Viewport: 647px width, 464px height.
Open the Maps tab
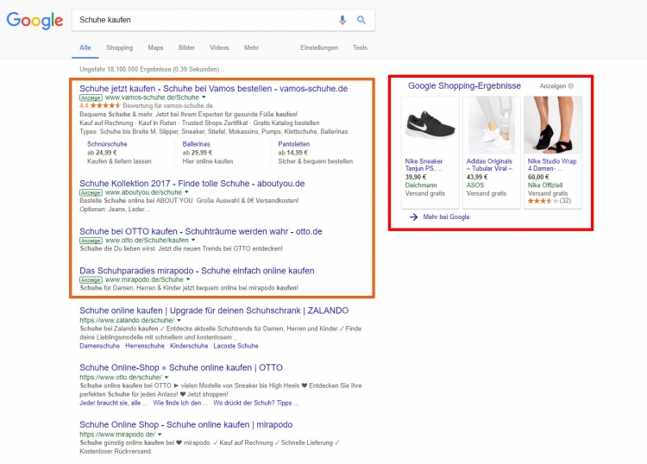[155, 47]
